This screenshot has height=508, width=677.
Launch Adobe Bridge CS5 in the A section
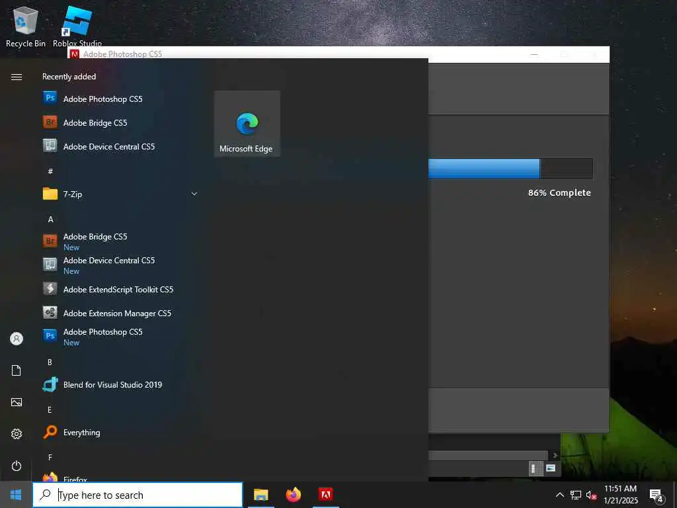[x=120, y=241]
